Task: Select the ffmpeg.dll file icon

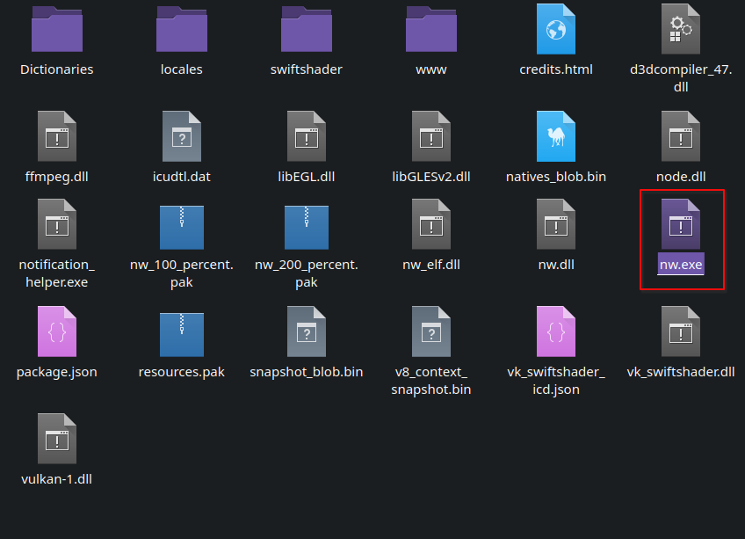Action: coord(57,136)
